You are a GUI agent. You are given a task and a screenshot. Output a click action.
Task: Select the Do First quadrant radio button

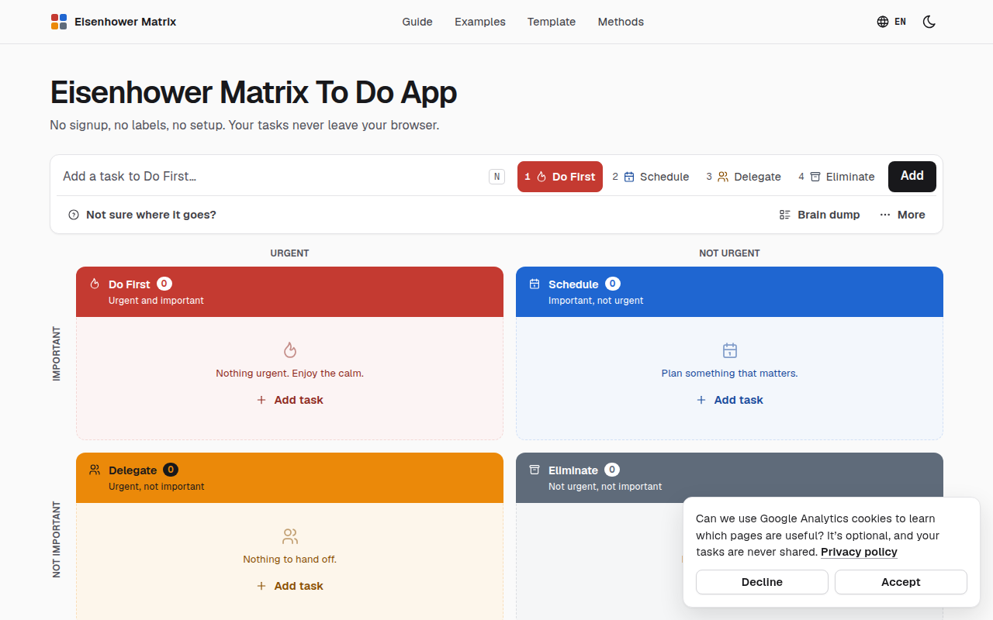pyautogui.click(x=560, y=177)
